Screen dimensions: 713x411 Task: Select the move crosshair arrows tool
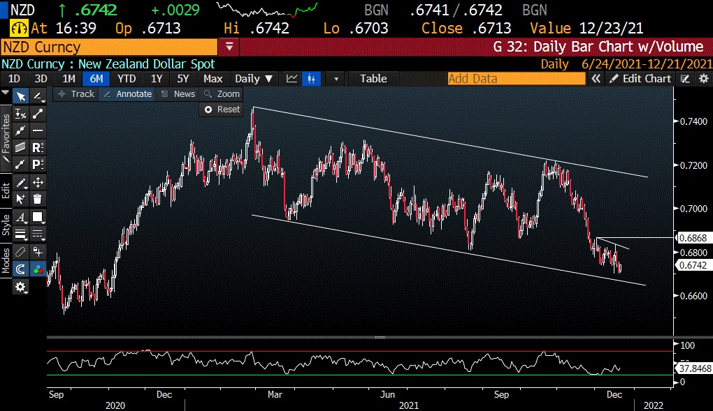click(x=38, y=183)
